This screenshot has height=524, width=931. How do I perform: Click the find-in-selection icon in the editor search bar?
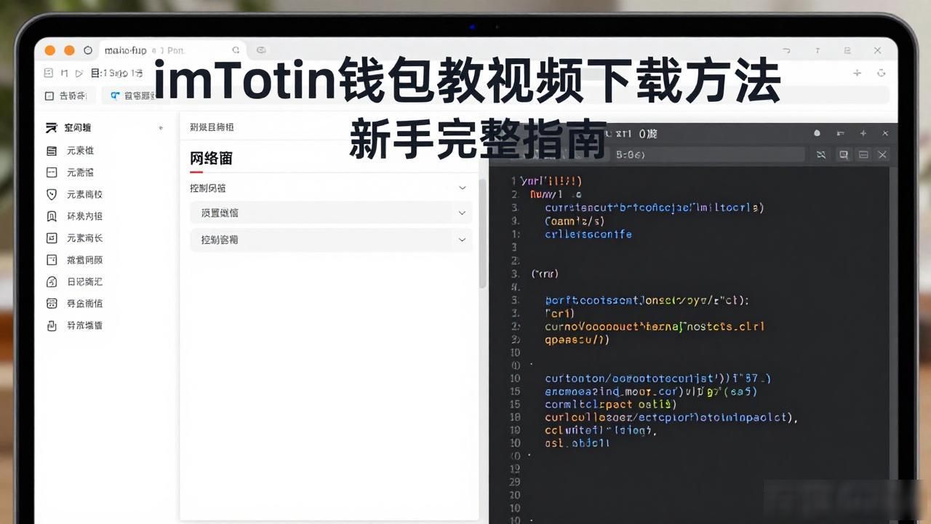844,154
